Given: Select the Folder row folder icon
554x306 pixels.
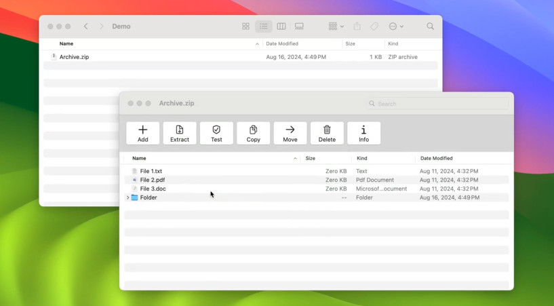Looking at the screenshot, I should pos(135,197).
